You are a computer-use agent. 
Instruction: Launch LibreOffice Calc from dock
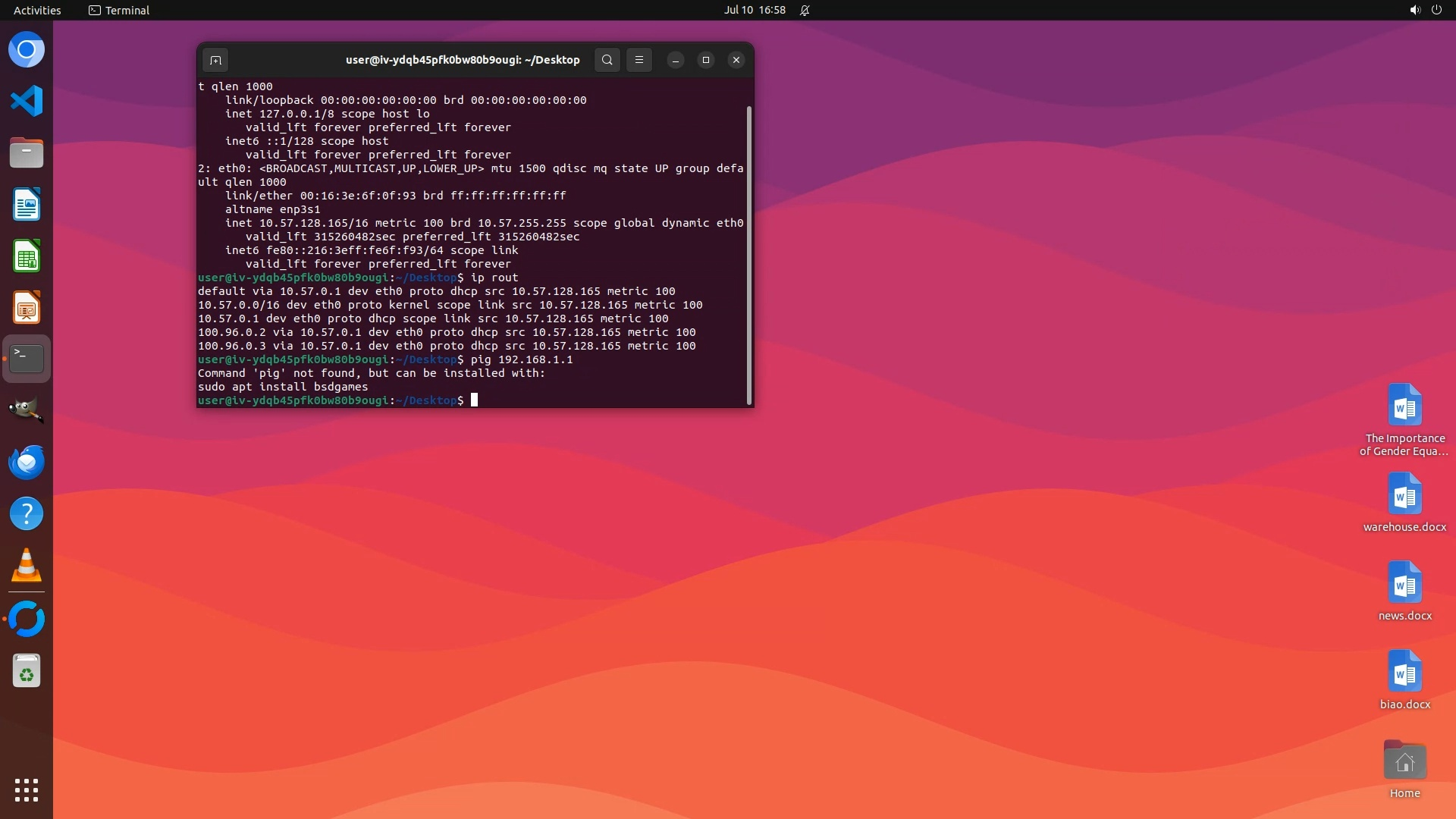click(x=27, y=256)
